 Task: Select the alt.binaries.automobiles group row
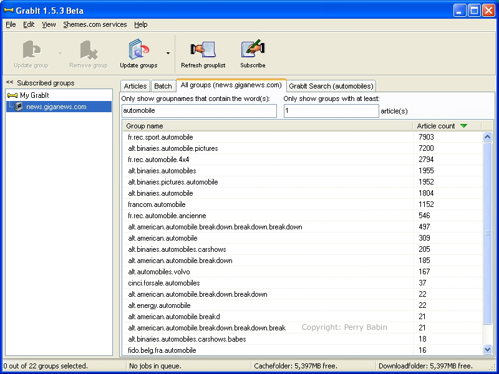tap(303, 171)
